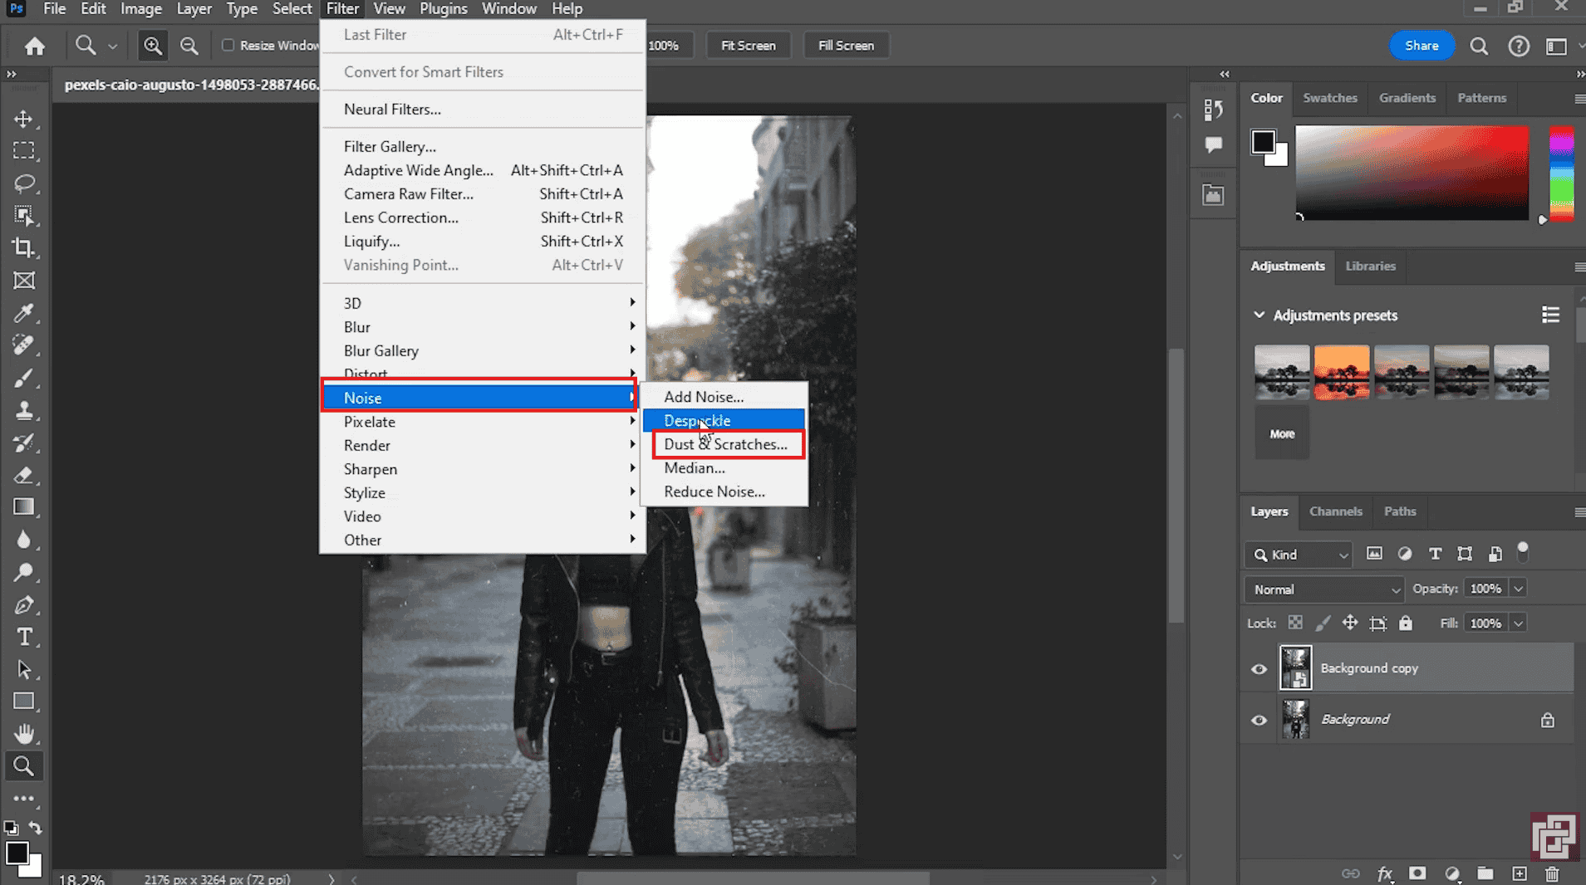This screenshot has width=1586, height=885.
Task: Collapse the Adjustments presets section
Action: pyautogui.click(x=1259, y=315)
